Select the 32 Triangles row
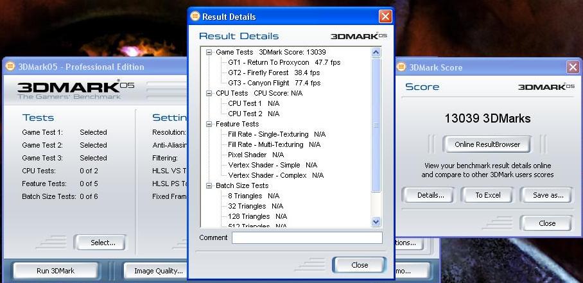 point(256,206)
